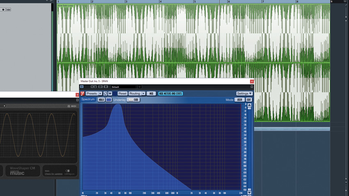Image resolution: width=349 pixels, height=196 pixels.
Task: Click the track channel configuration icon
Action: tap(9, 9)
